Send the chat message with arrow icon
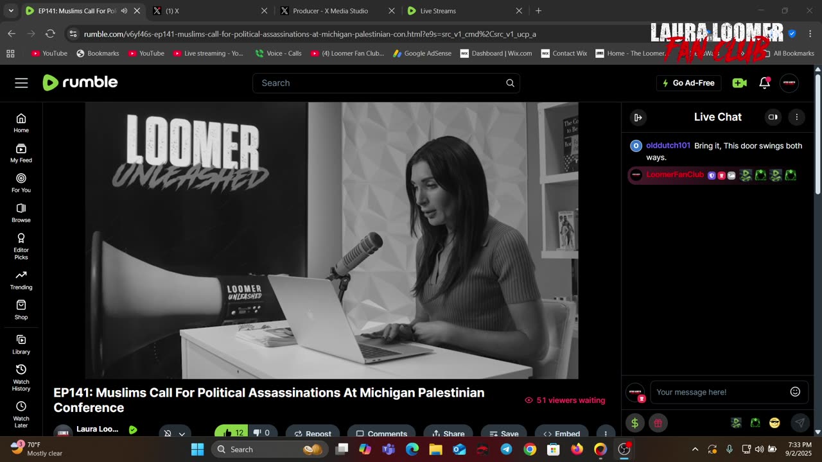Screen dimensions: 822x462 800,422
